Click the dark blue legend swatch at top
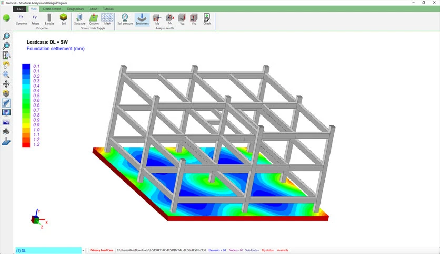The image size is (440, 254). [x=26, y=66]
